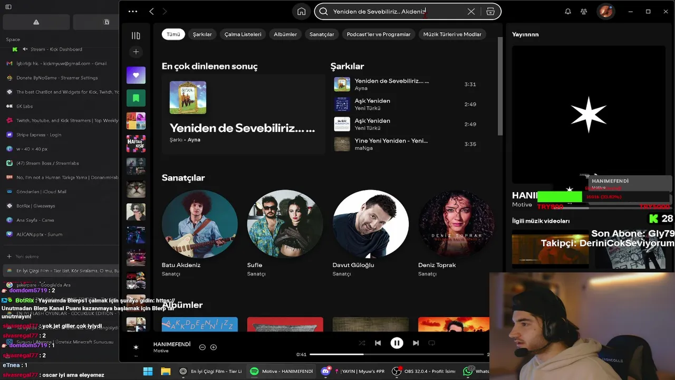Open a new tab with Yeni sekme

[61, 256]
